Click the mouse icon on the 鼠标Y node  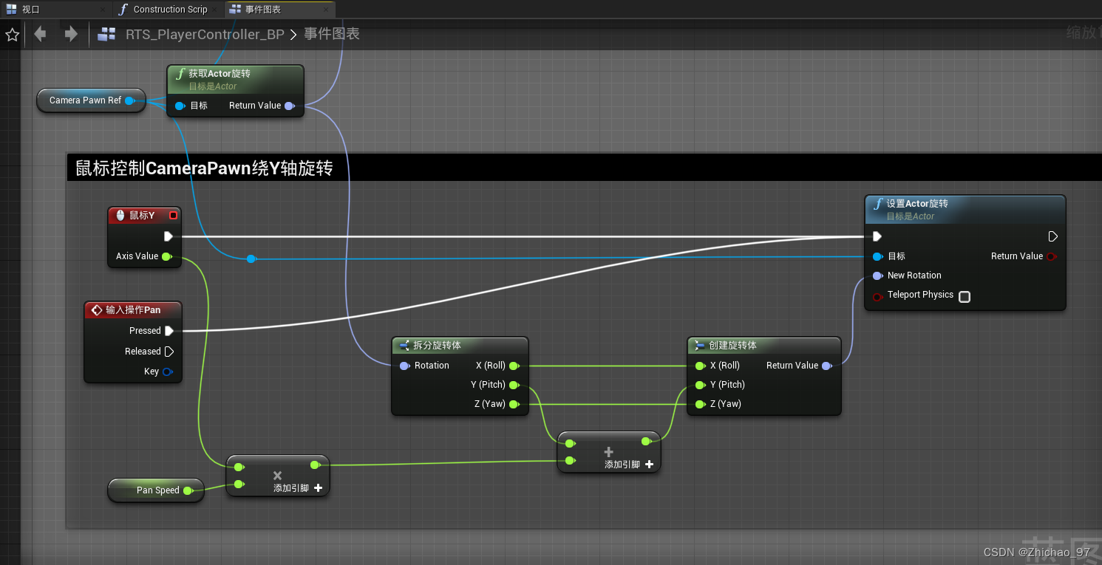click(x=119, y=215)
